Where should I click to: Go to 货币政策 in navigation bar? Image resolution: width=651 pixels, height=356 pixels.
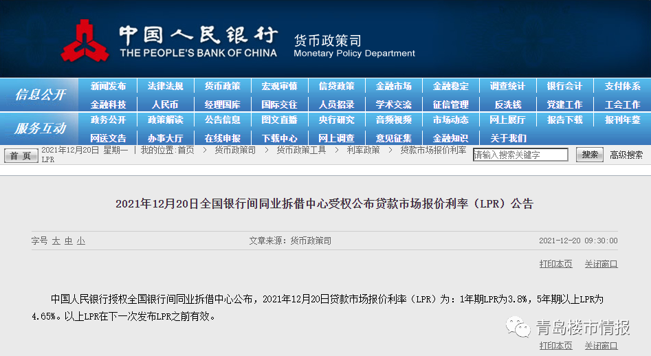(x=223, y=87)
